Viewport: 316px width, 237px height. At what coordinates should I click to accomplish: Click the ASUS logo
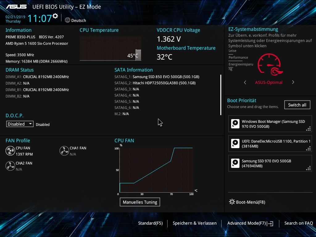coord(16,7)
